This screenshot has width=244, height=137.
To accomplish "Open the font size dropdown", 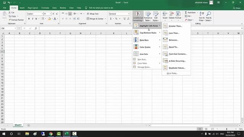I will click(x=50, y=14).
